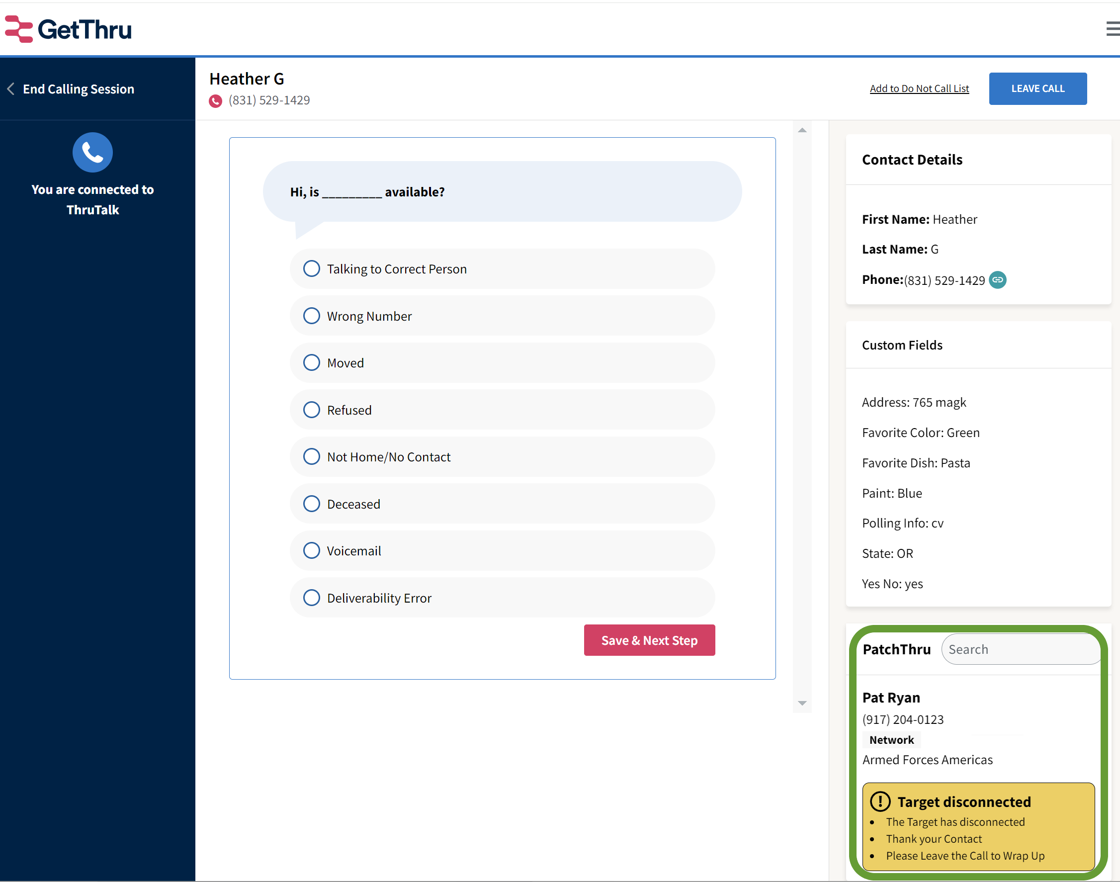Select the Refused radio option

click(311, 410)
